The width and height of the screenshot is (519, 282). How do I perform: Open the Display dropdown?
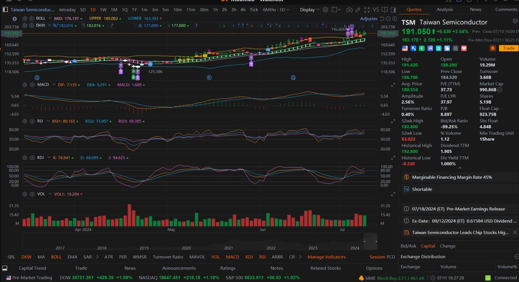(309, 10)
